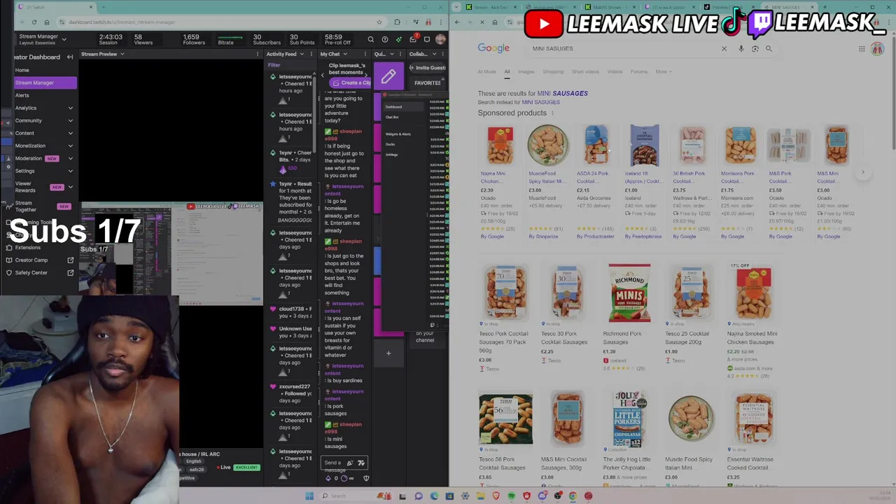
Task: Open the Najma Mini Chicken sponsored product thumbnail
Action: point(500,145)
